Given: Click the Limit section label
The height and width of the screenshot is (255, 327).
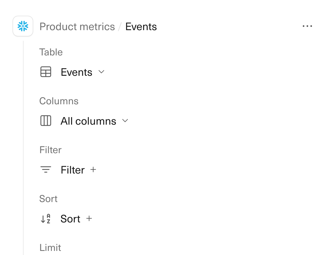Looking at the screenshot, I should click(50, 248).
